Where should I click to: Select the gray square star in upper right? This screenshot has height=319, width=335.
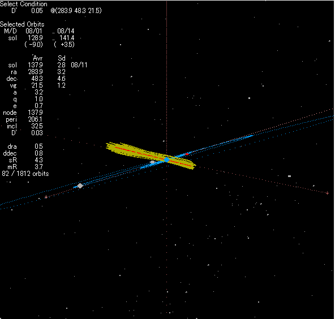click(x=249, y=98)
